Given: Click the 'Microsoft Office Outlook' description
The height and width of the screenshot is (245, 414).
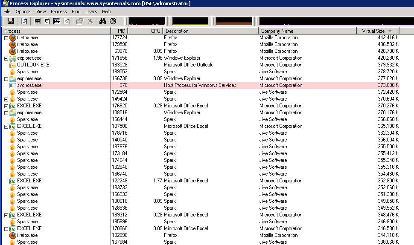Looking at the screenshot, I should tap(188, 65).
